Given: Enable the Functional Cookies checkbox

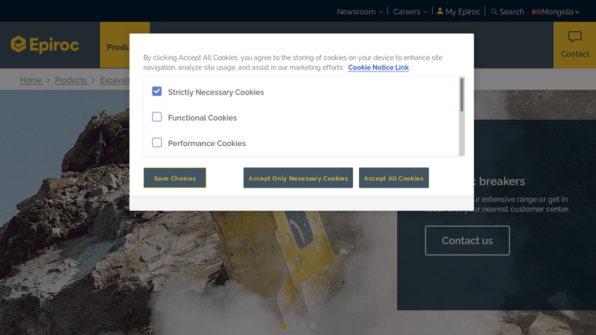Looking at the screenshot, I should [x=157, y=117].
